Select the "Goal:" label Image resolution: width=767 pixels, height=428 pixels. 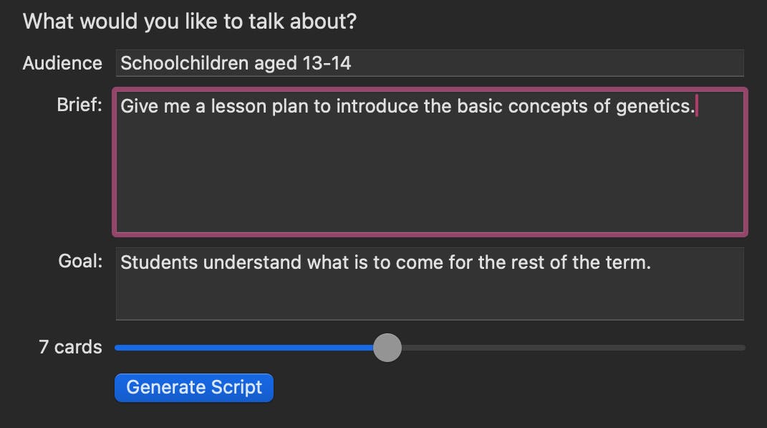tap(80, 261)
